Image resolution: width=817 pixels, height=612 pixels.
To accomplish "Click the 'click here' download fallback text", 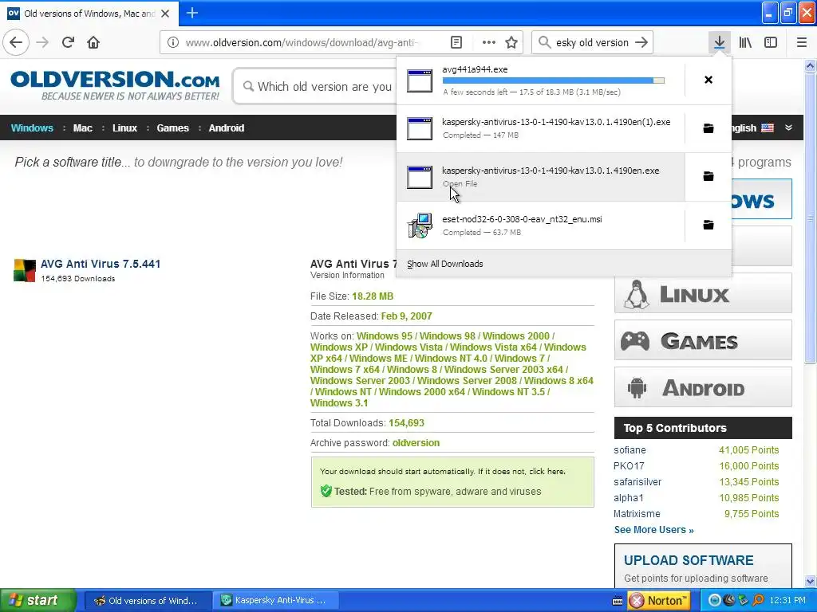I will click(547, 472).
